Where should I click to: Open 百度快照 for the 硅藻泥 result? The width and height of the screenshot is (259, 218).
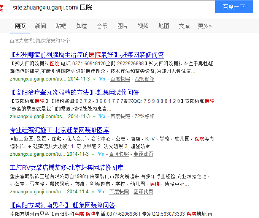pos(119,154)
